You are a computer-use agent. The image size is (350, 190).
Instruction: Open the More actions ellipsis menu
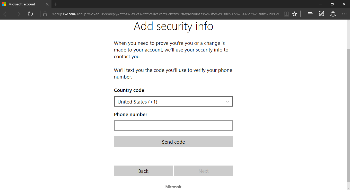(x=344, y=14)
